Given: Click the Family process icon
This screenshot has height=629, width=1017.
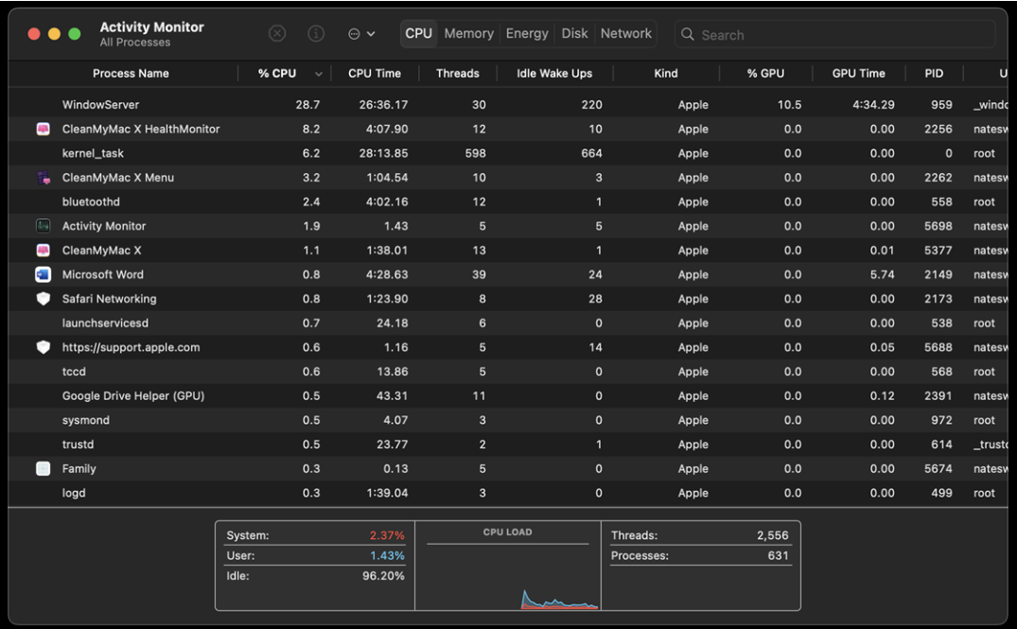Looking at the screenshot, I should click(43, 468).
